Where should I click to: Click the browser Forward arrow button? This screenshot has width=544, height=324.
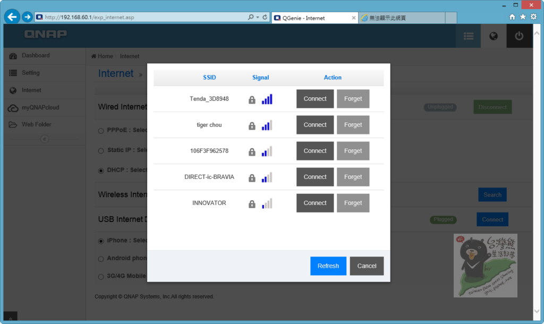click(27, 16)
